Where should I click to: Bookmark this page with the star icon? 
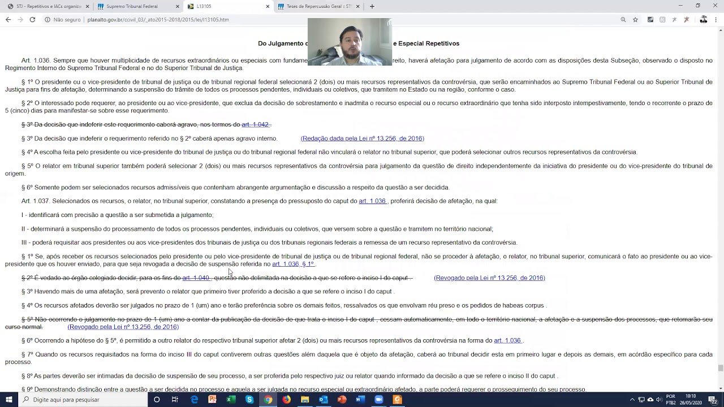(635, 19)
